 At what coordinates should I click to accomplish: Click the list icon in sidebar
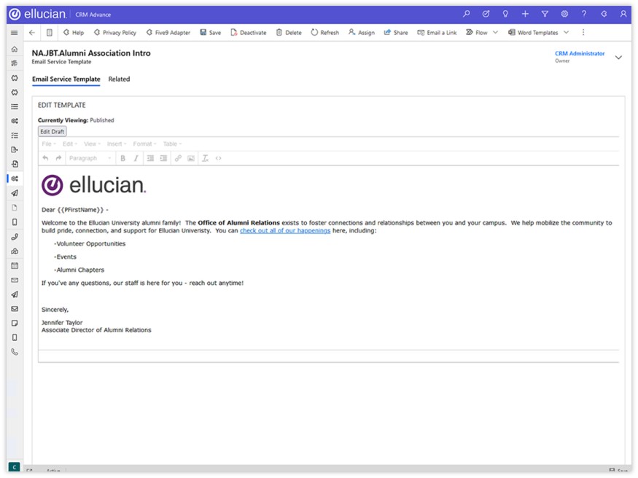(15, 106)
